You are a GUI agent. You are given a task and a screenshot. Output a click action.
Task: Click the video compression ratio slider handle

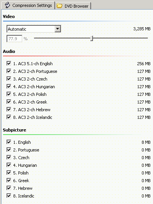point(92,38)
